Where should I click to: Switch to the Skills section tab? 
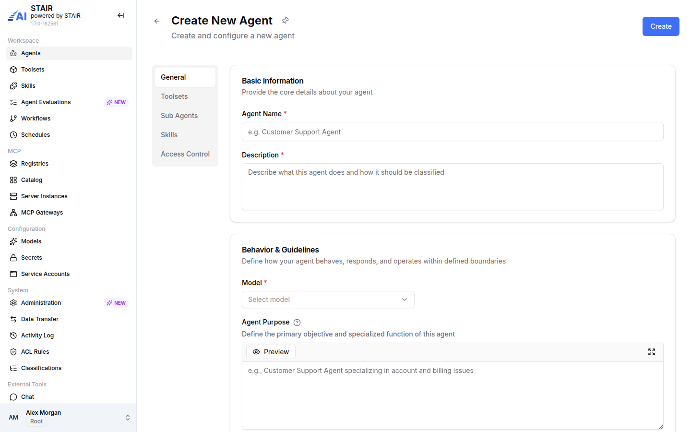point(185,135)
